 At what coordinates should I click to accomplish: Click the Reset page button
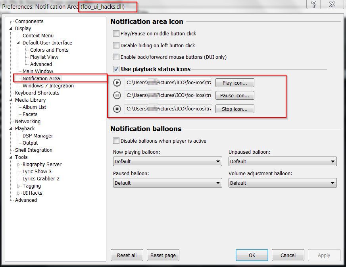[163, 255]
